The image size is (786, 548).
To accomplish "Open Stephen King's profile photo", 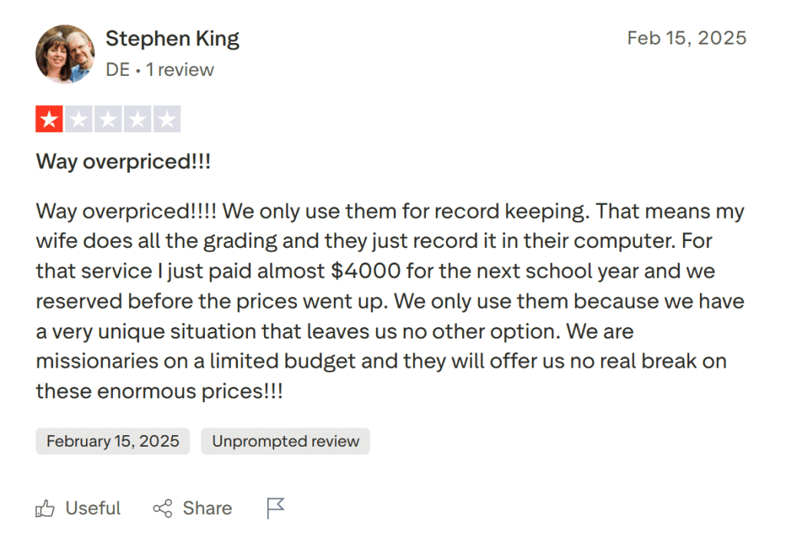I will point(64,54).
